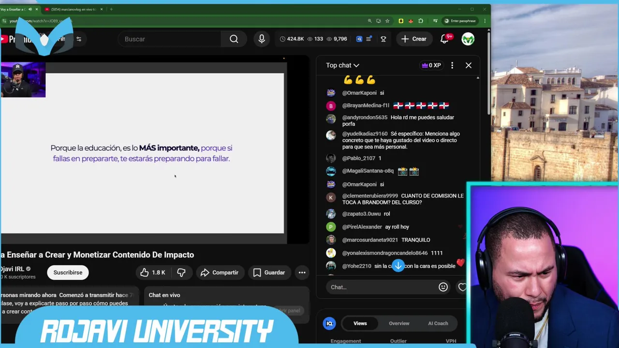
Task: Close the first browser tab
Action: click(x=36, y=9)
